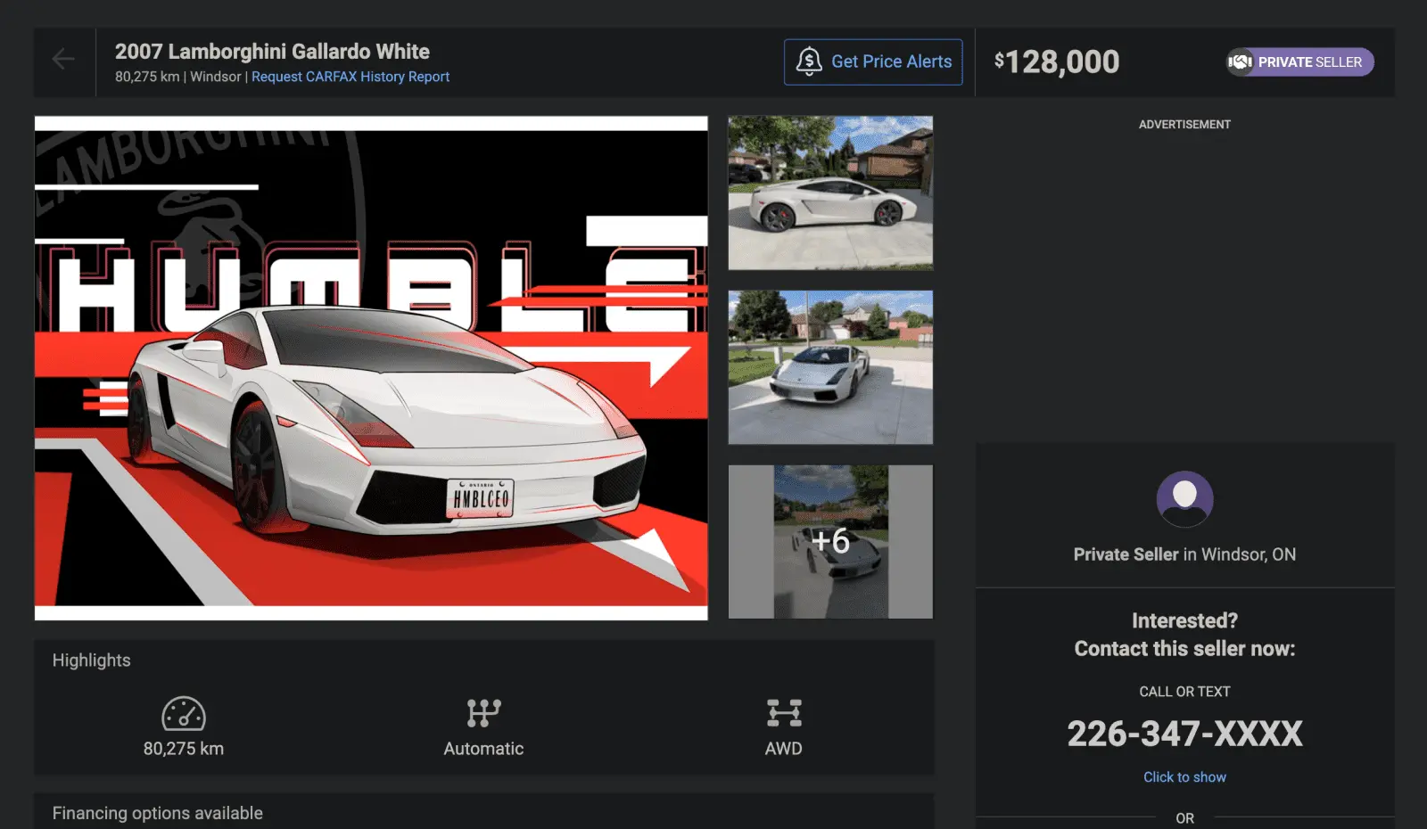Screen dimensions: 1427x829
Task: Click the Financing options available heading
Action: pyautogui.click(x=158, y=813)
